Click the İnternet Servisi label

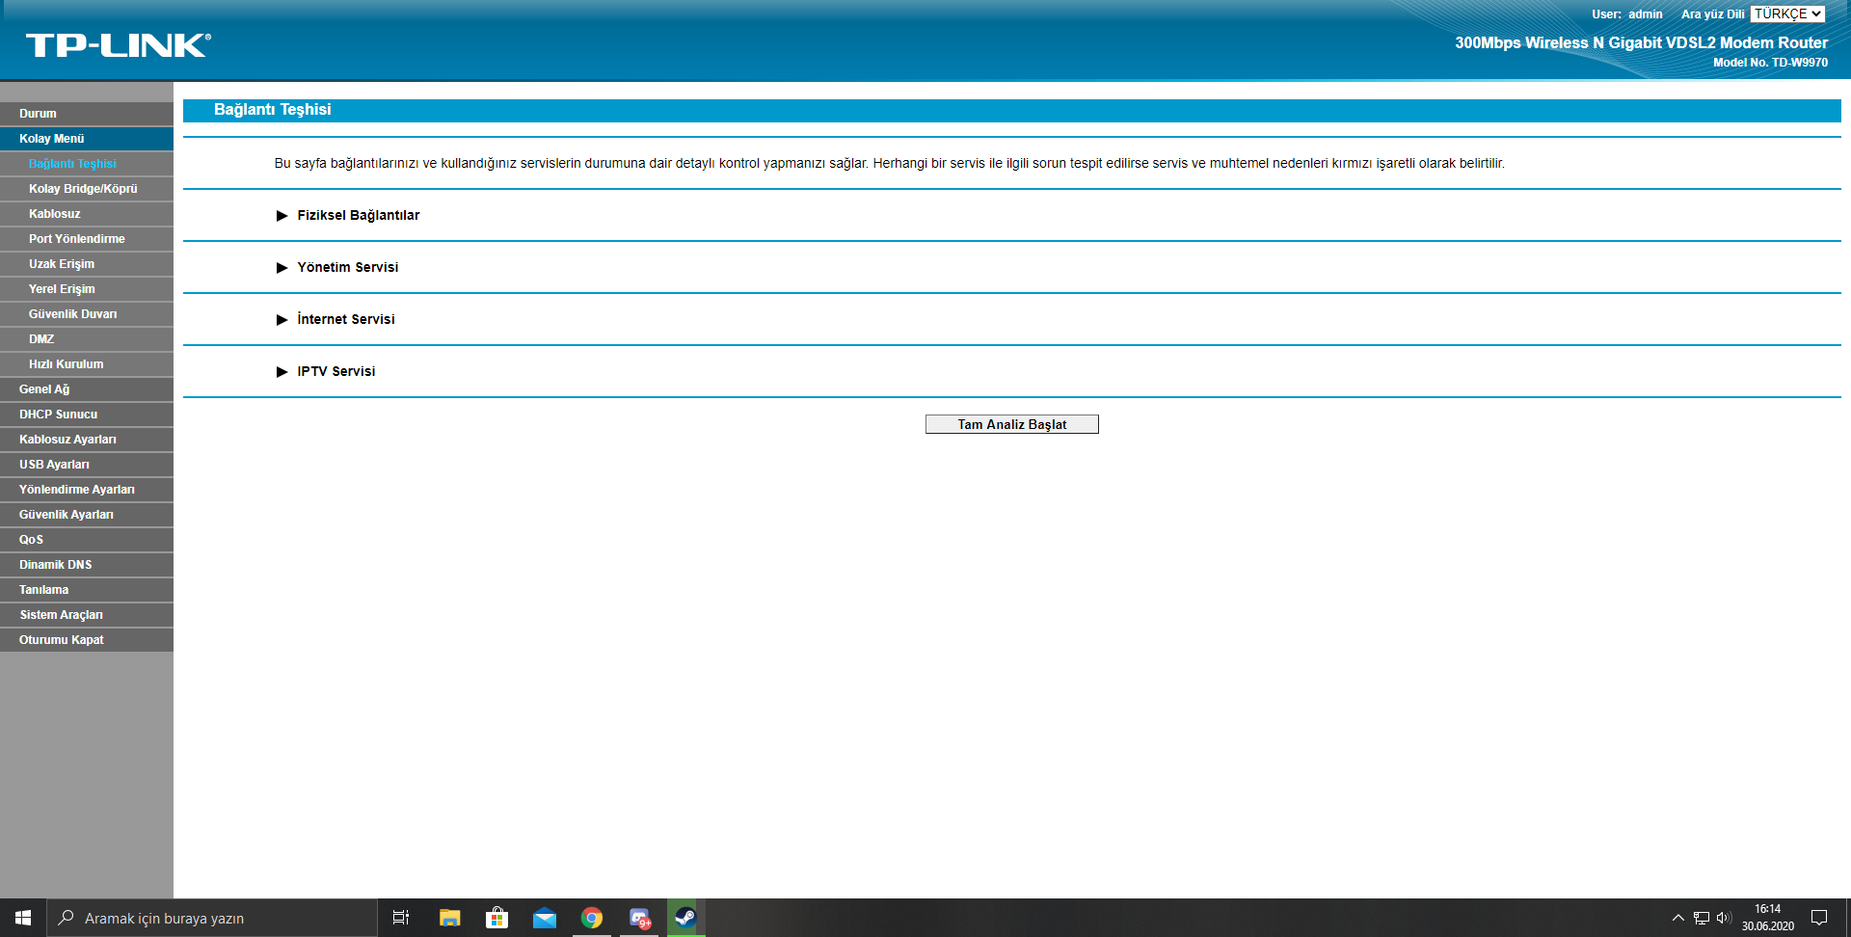[346, 320]
